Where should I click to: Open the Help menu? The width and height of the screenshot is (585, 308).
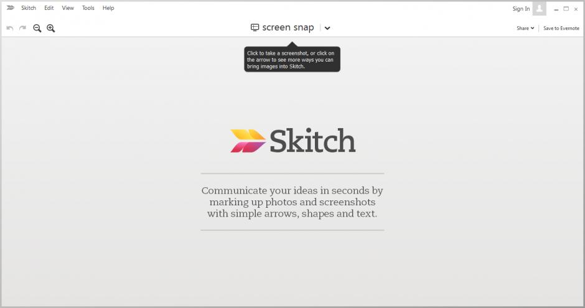pos(108,8)
